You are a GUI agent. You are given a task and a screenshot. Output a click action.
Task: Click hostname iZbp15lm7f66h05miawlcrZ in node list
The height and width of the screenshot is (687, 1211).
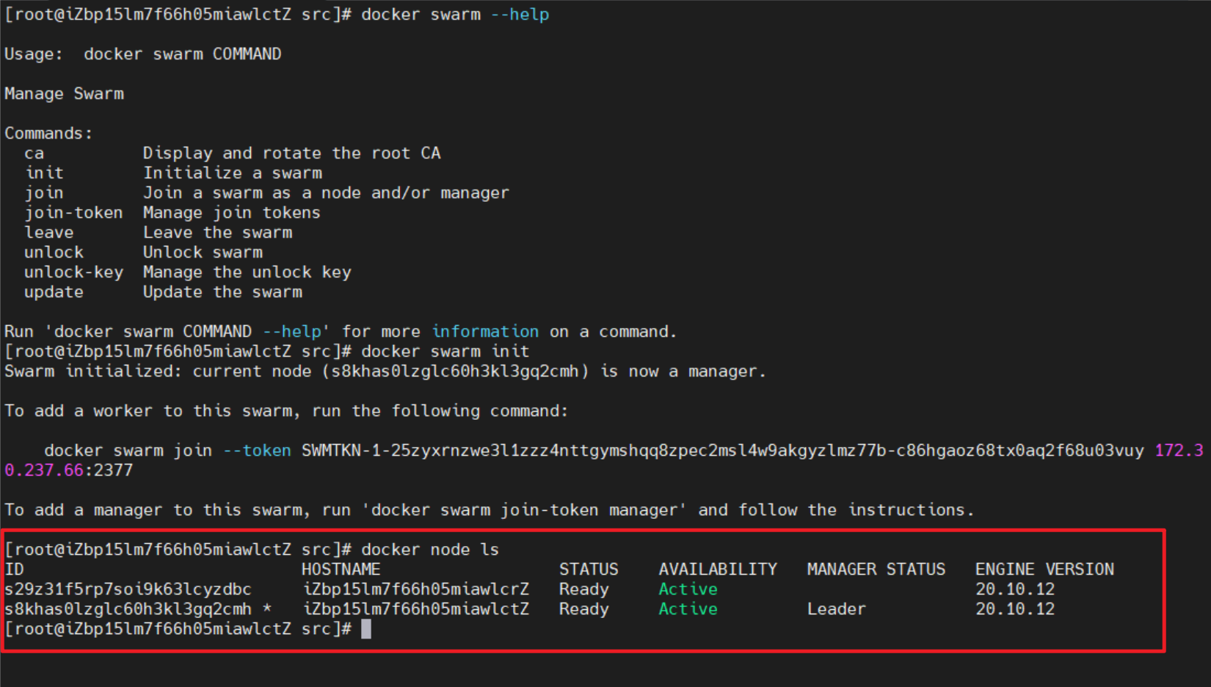click(x=415, y=589)
